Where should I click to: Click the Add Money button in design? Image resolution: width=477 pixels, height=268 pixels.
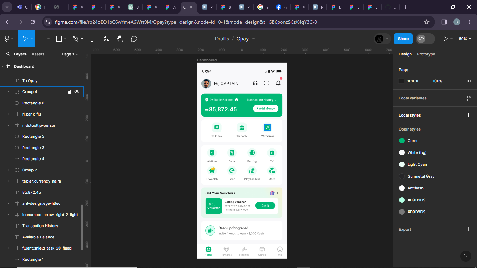click(266, 109)
